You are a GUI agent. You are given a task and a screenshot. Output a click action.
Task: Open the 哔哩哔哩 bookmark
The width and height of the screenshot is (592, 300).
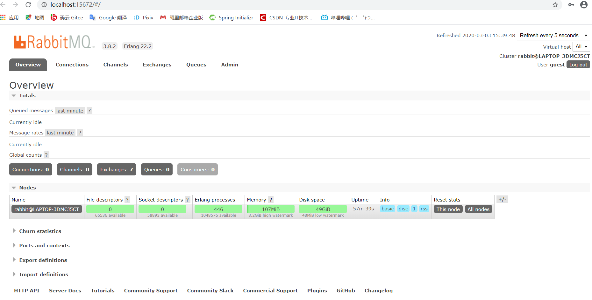tap(348, 17)
